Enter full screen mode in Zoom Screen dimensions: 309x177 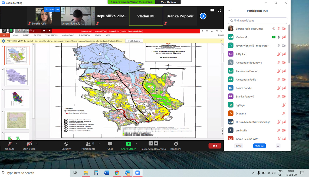(219, 10)
